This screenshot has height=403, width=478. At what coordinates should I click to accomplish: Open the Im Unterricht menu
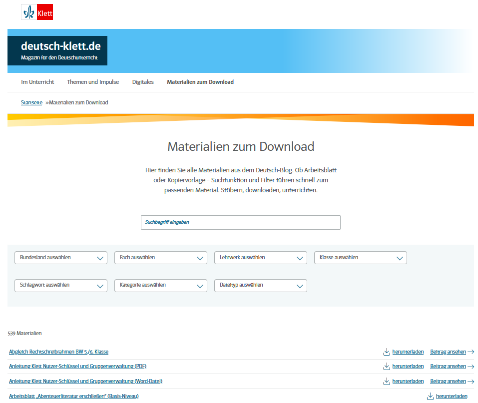(37, 82)
